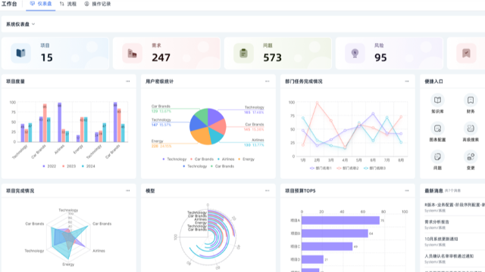This screenshot has width=485, height=272.
Task: Toggle the 部门名称2 line legend
Action: [348, 168]
